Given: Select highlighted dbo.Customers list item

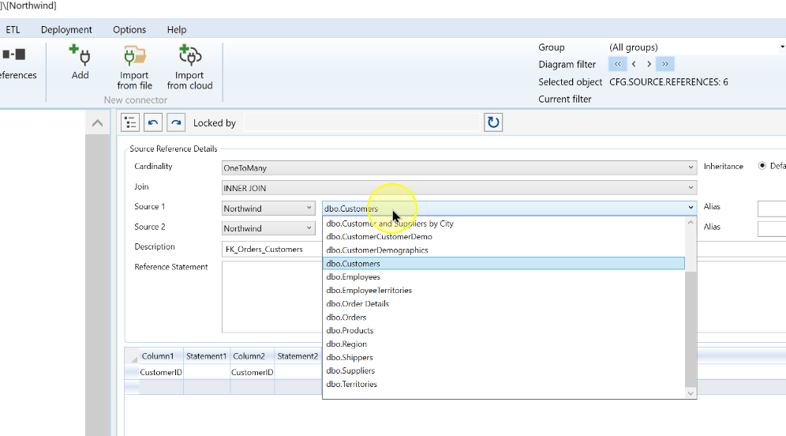Looking at the screenshot, I should 503,263.
